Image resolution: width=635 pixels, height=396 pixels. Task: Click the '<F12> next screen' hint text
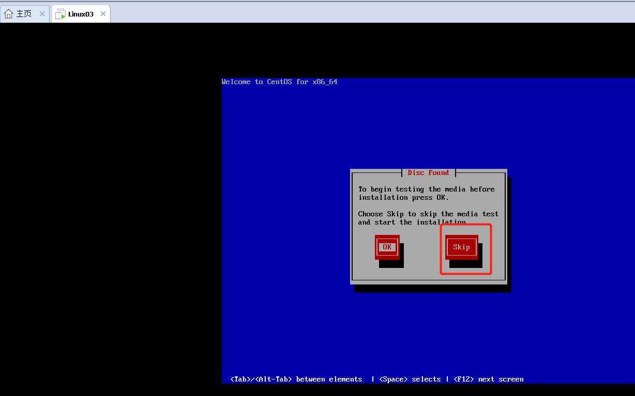(x=489, y=379)
